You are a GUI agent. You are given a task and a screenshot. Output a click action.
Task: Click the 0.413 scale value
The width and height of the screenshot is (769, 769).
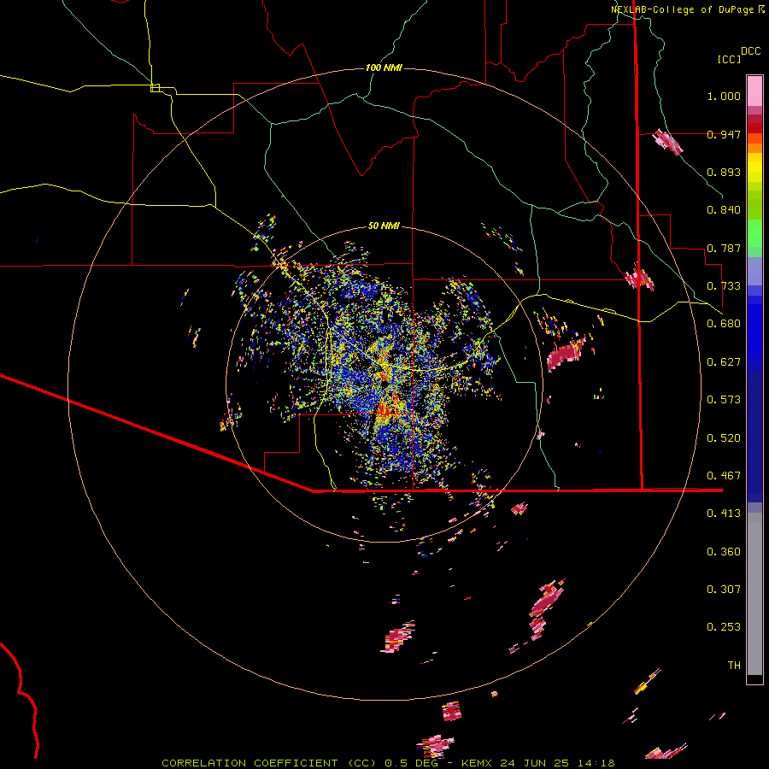724,514
